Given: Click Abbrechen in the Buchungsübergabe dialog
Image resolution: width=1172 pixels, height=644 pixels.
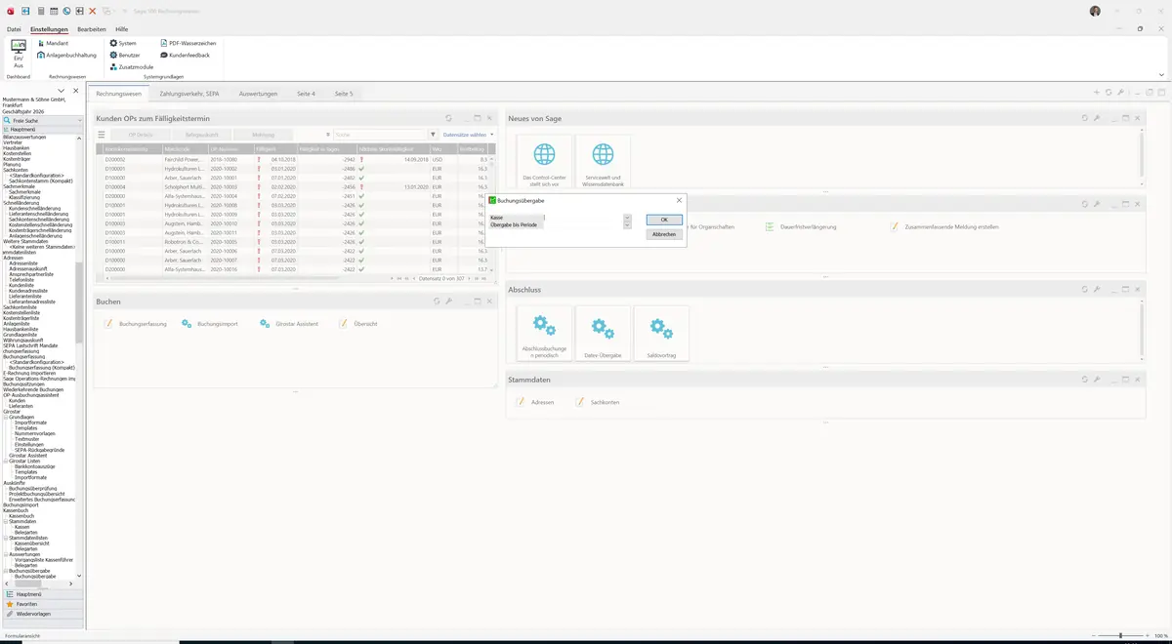Looking at the screenshot, I should (x=664, y=234).
